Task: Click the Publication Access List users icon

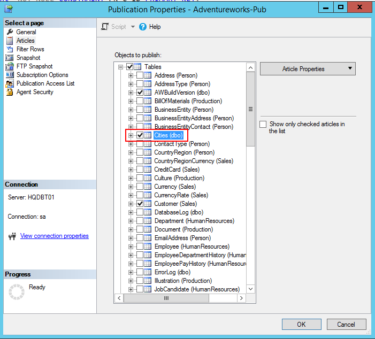Action: 10,83
